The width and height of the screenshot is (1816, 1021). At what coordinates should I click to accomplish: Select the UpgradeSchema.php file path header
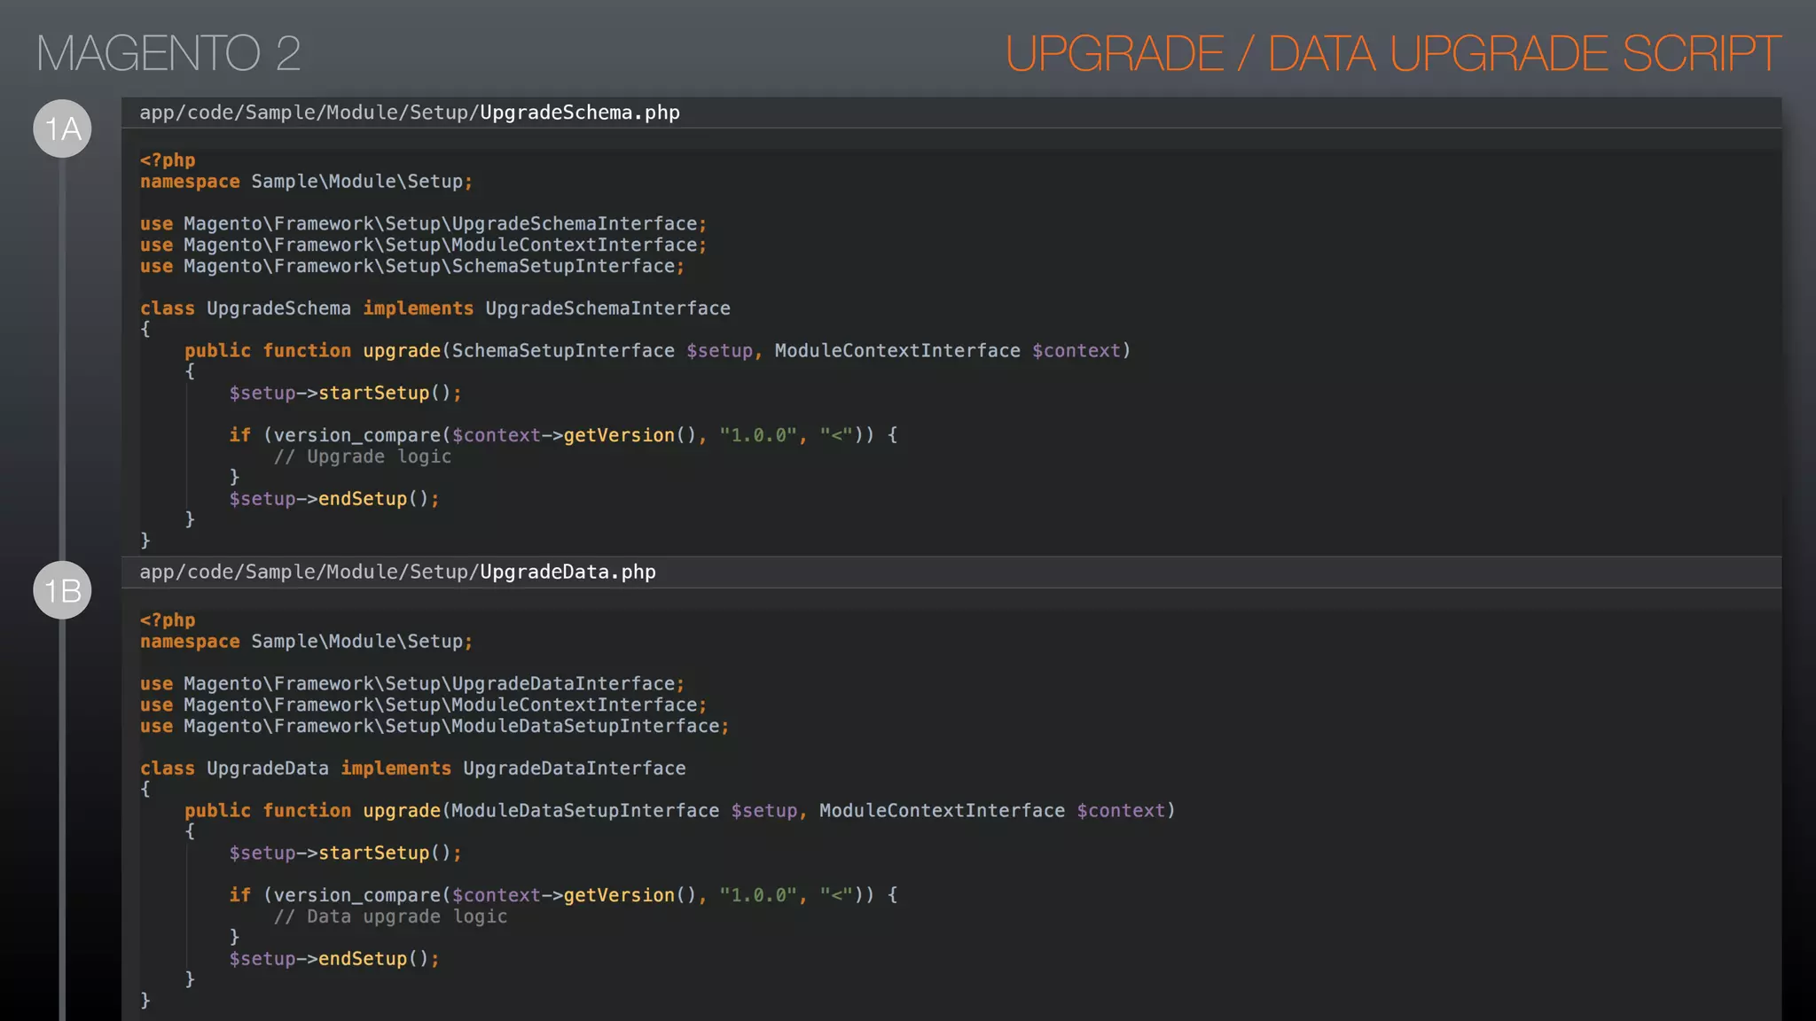tap(410, 113)
